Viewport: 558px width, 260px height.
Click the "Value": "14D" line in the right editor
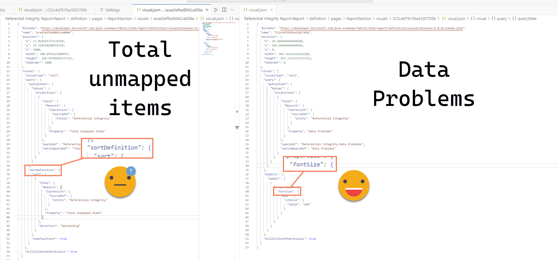[x=299, y=204]
